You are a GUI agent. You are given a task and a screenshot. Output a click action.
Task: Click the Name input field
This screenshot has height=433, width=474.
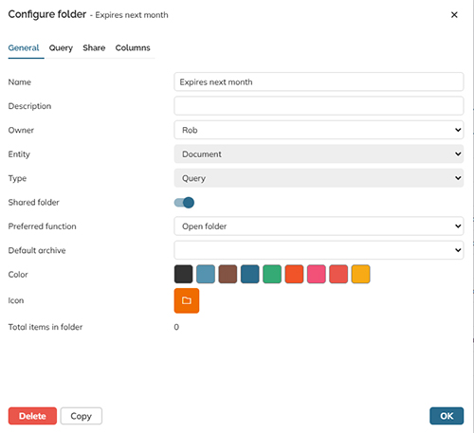click(319, 81)
